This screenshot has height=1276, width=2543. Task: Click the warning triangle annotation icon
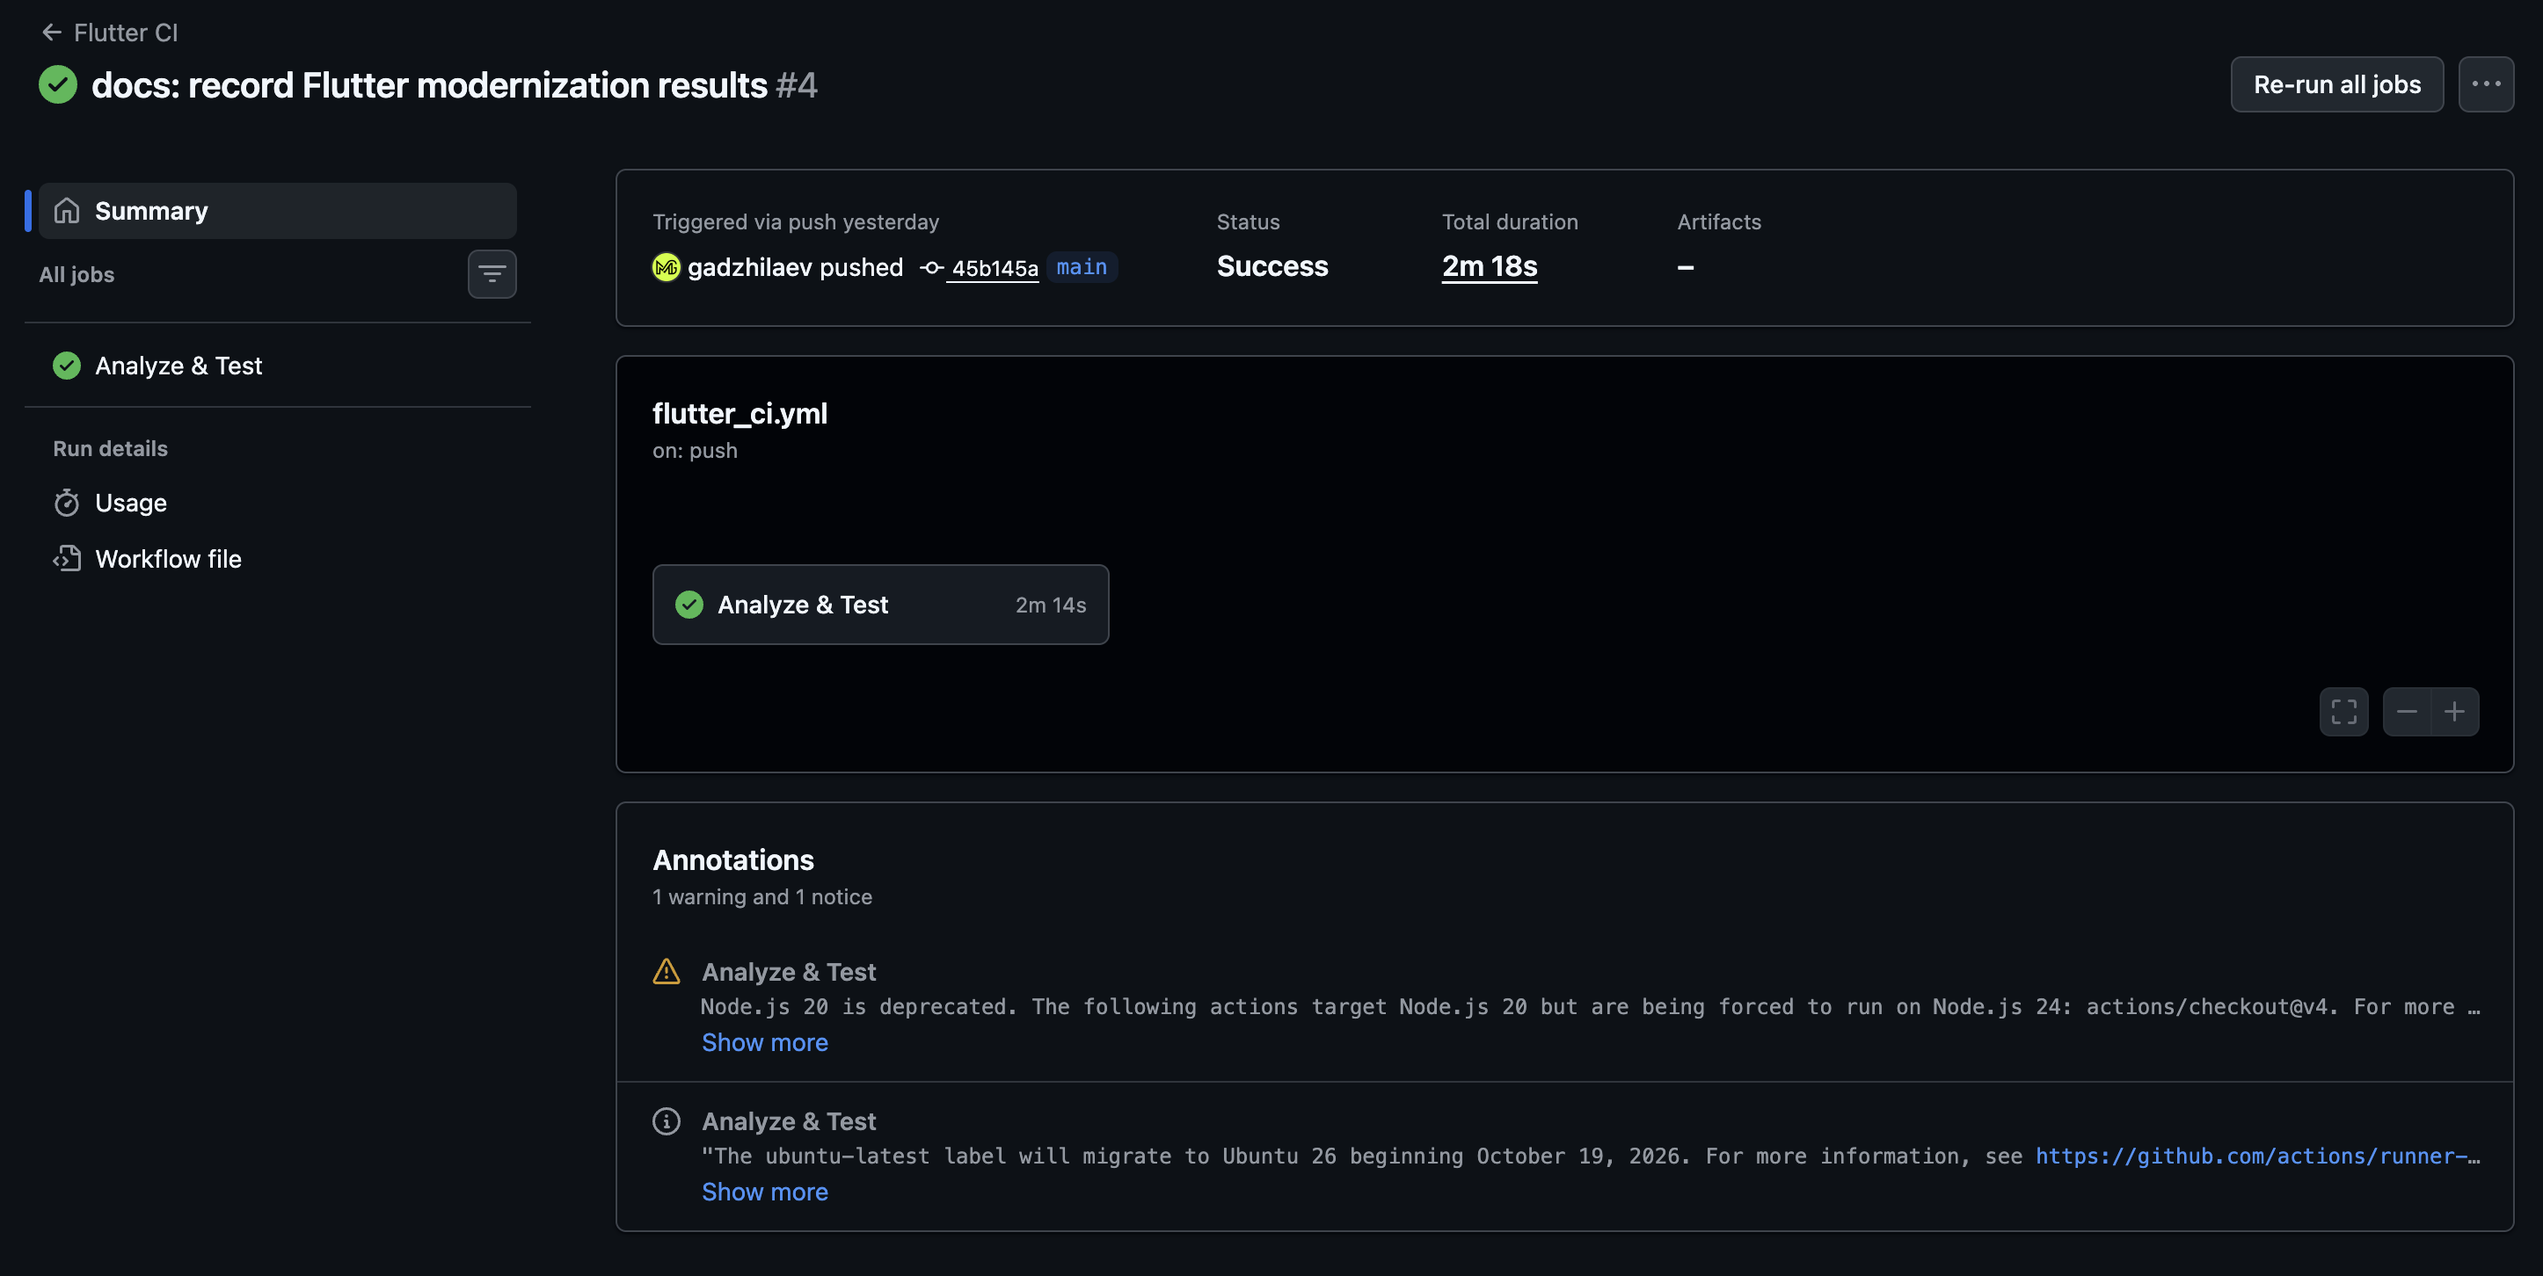667,972
